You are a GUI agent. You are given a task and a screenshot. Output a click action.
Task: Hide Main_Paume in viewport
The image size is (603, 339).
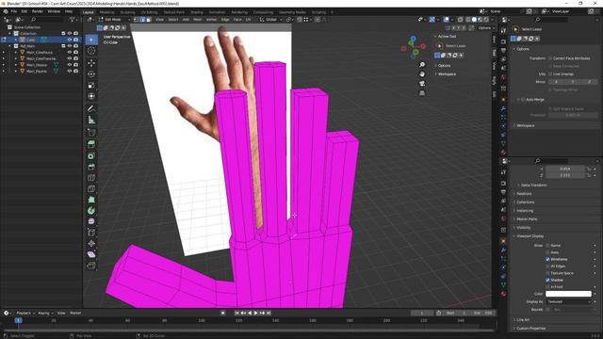point(70,71)
